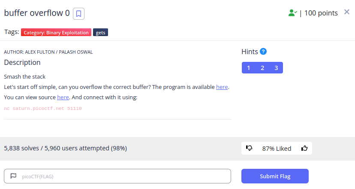The image size is (355, 189).
Task: Select the gets tag
Action: [100, 33]
